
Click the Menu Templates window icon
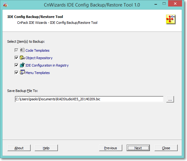[x=22, y=72]
